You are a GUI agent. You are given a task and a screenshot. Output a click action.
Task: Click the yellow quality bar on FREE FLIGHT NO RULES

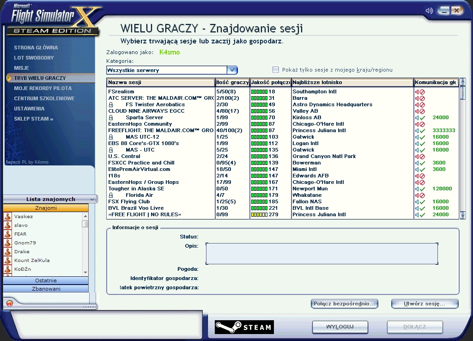coord(259,214)
